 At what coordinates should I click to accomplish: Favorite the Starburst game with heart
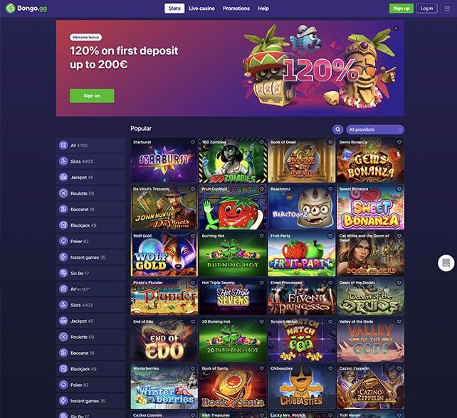click(x=193, y=142)
